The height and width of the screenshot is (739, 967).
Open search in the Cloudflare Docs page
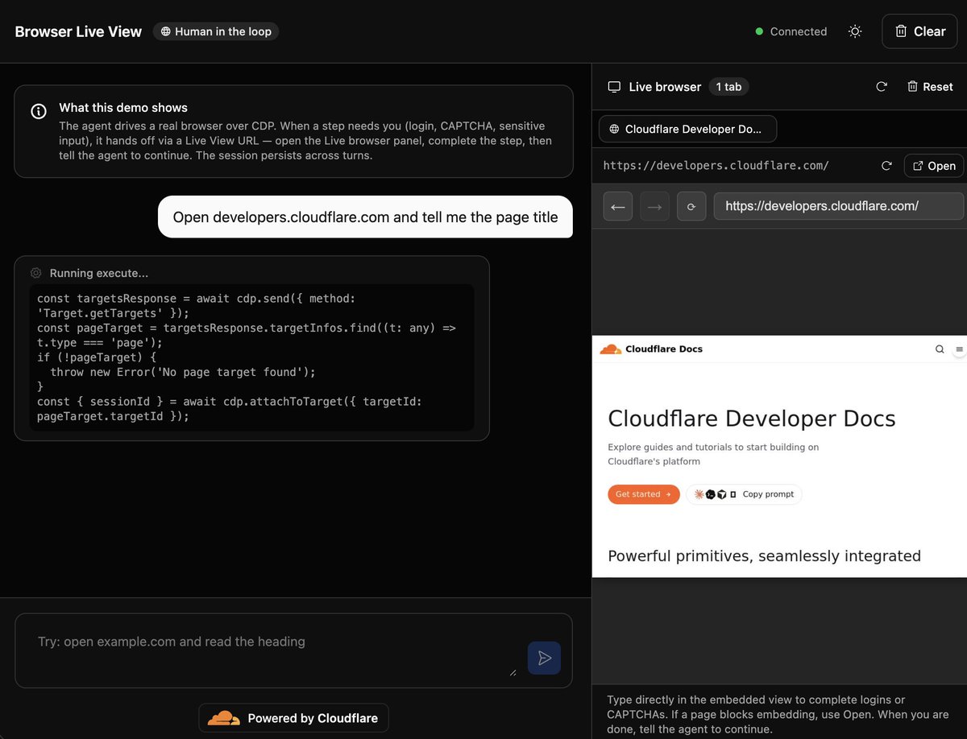coord(940,349)
